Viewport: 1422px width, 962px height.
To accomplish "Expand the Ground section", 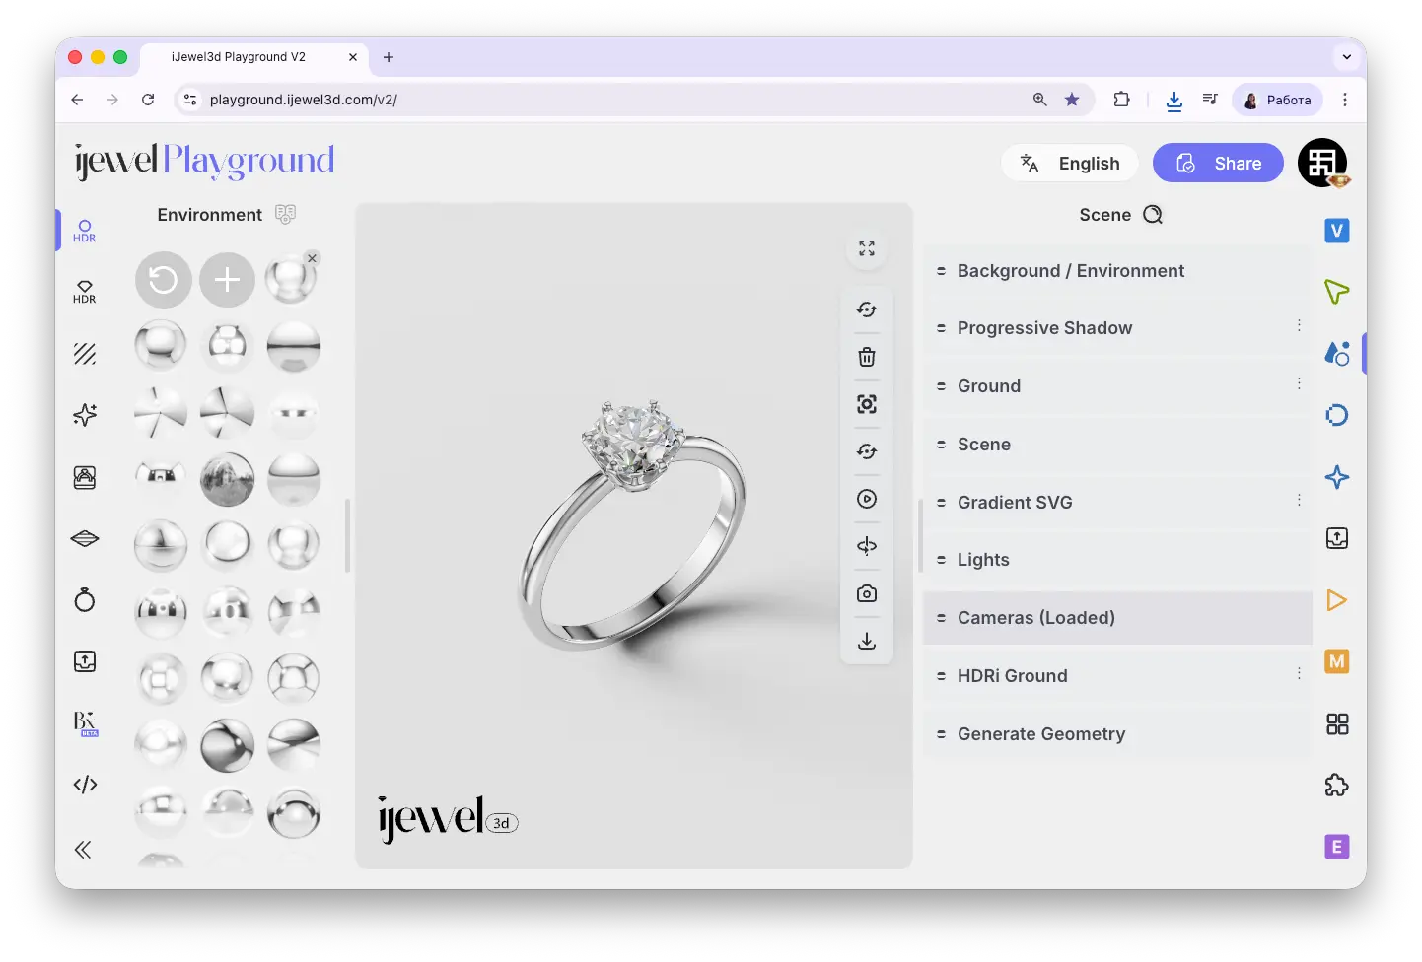I will [1117, 386].
